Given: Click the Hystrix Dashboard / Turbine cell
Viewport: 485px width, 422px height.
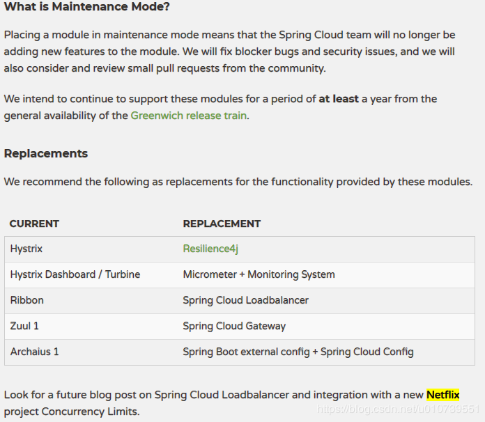Looking at the screenshot, I should pyautogui.click(x=75, y=274).
